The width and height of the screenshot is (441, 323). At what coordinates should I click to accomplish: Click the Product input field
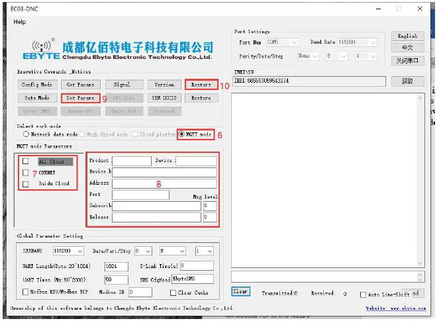click(x=132, y=161)
